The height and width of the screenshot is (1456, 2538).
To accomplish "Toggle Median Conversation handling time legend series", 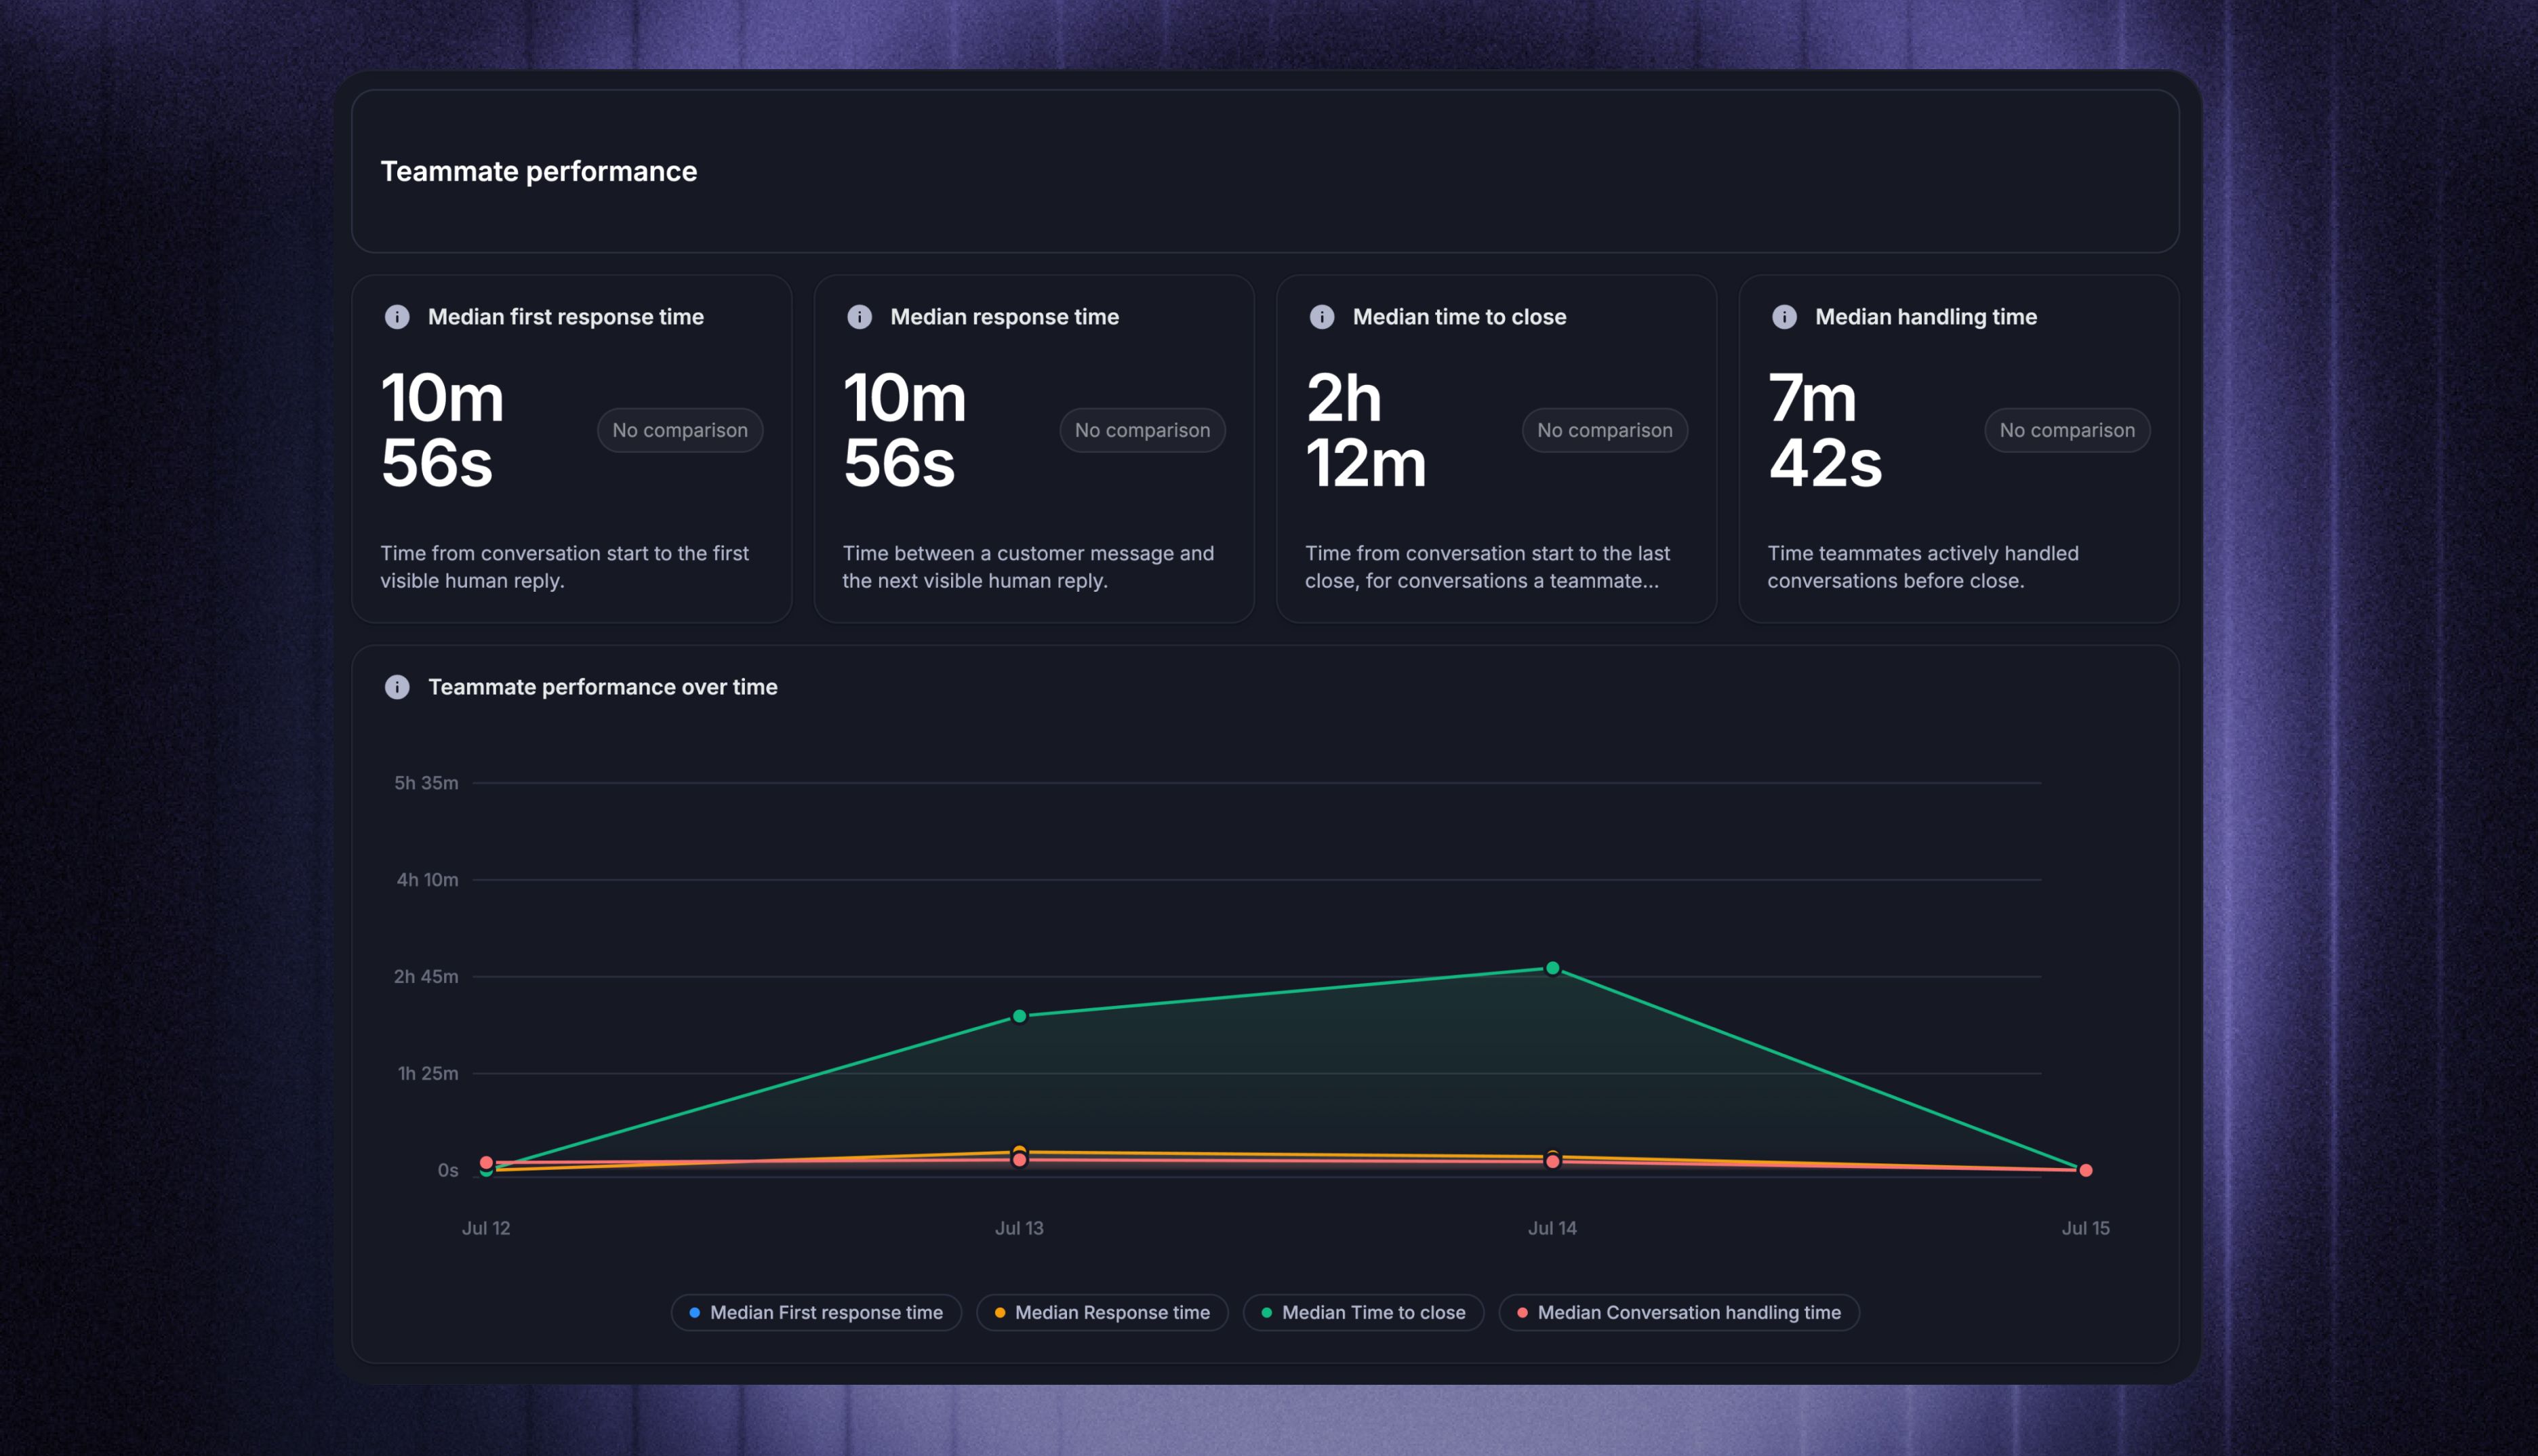I will click(x=1679, y=1312).
